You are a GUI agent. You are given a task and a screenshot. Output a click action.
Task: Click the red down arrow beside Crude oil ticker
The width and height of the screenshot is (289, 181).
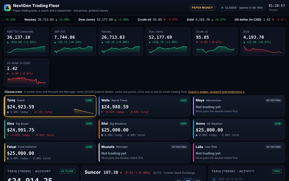click(165, 20)
